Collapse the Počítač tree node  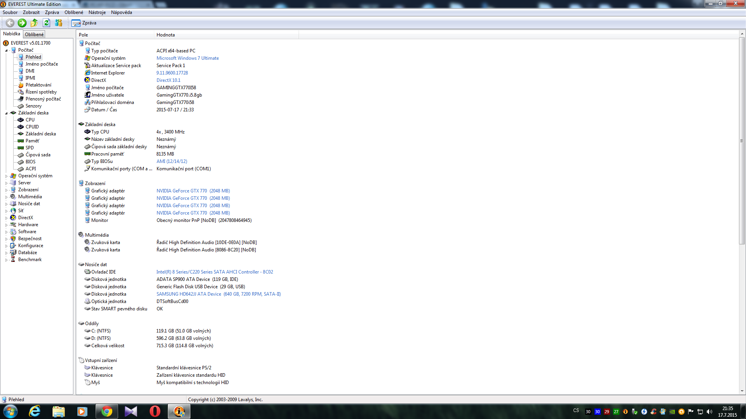click(x=6, y=50)
